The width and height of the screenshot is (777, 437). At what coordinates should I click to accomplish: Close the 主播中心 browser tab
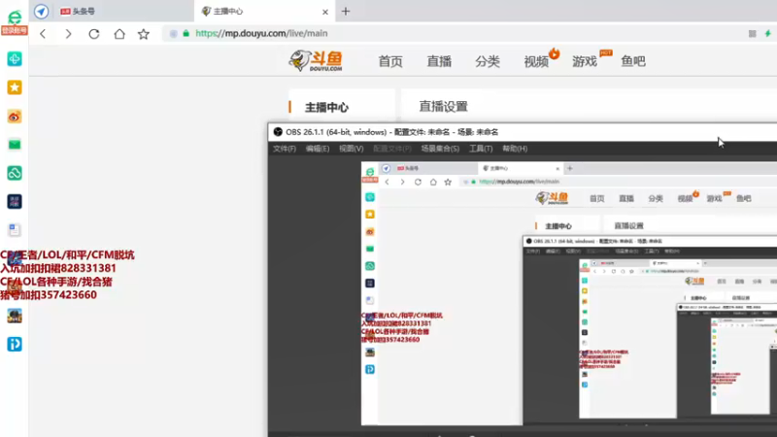[325, 12]
